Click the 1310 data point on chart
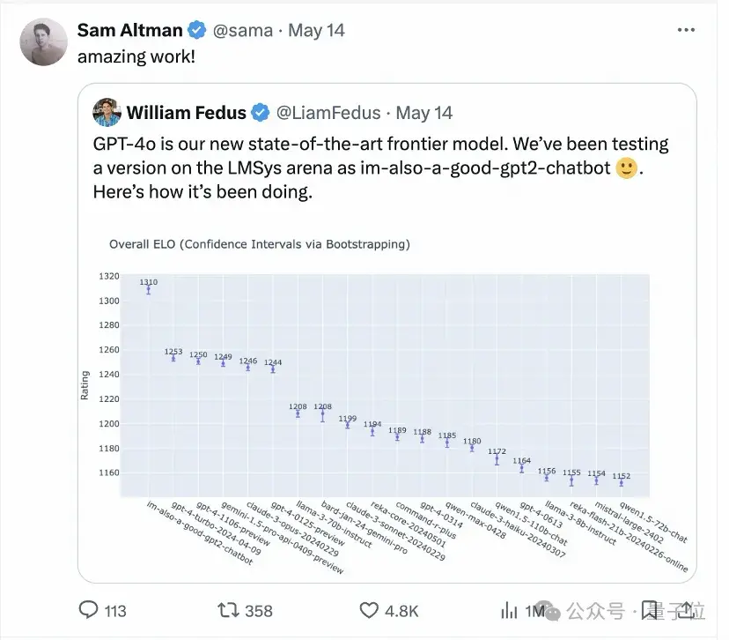 [148, 288]
